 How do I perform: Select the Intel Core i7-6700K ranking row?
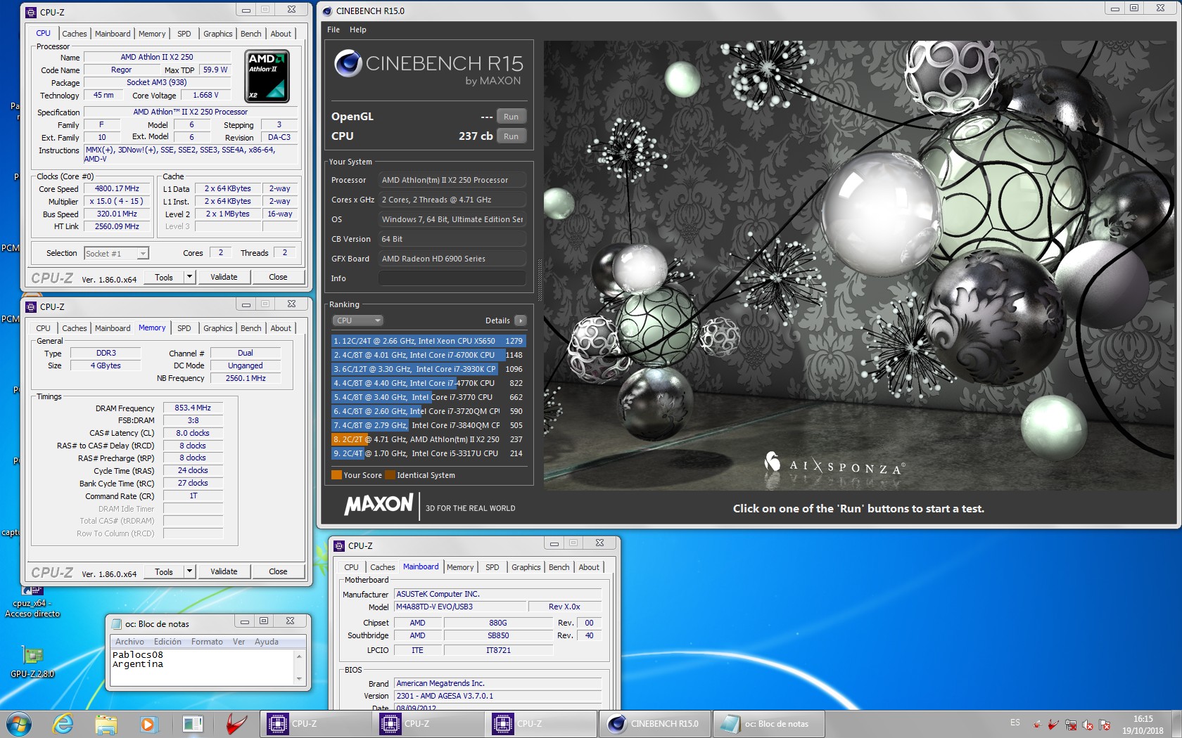428,355
